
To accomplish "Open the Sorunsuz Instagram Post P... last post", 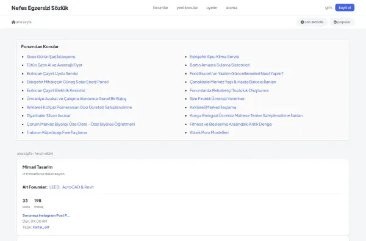I will point(46,215).
